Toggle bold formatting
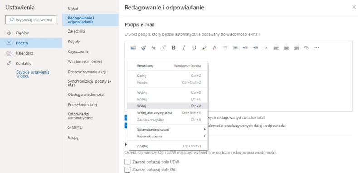The height and width of the screenshot is (173, 358). point(173,48)
